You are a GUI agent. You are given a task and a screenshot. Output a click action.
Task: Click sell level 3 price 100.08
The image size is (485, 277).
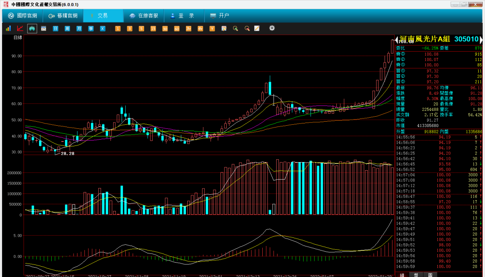pyautogui.click(x=431, y=54)
